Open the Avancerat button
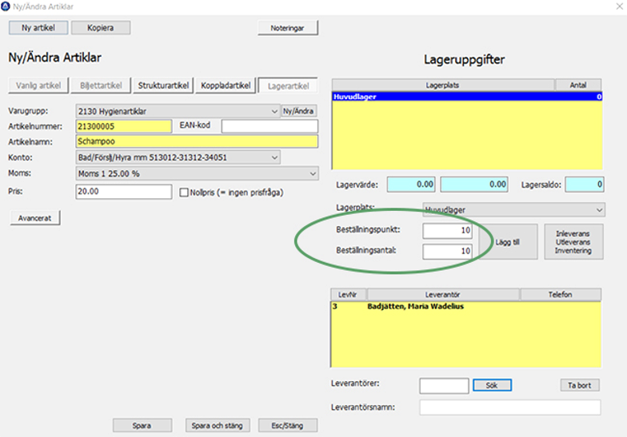Screen dimensions: 627x437 coord(35,218)
